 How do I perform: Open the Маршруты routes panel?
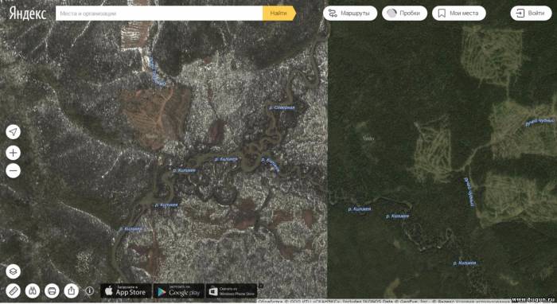(350, 14)
